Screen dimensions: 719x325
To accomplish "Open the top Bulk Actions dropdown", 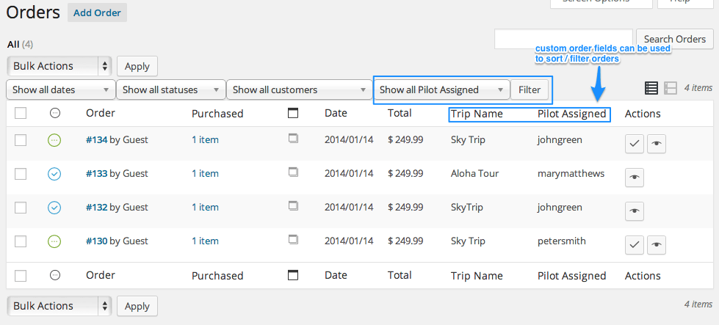I will point(59,66).
